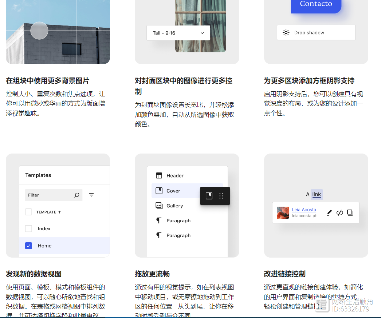This screenshot has width=381, height=318.
Task: Toggle the select-all TEMPLATE checkbox
Action: [x=28, y=212]
